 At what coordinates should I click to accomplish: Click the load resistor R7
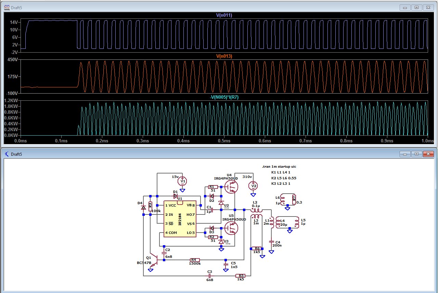(294, 199)
